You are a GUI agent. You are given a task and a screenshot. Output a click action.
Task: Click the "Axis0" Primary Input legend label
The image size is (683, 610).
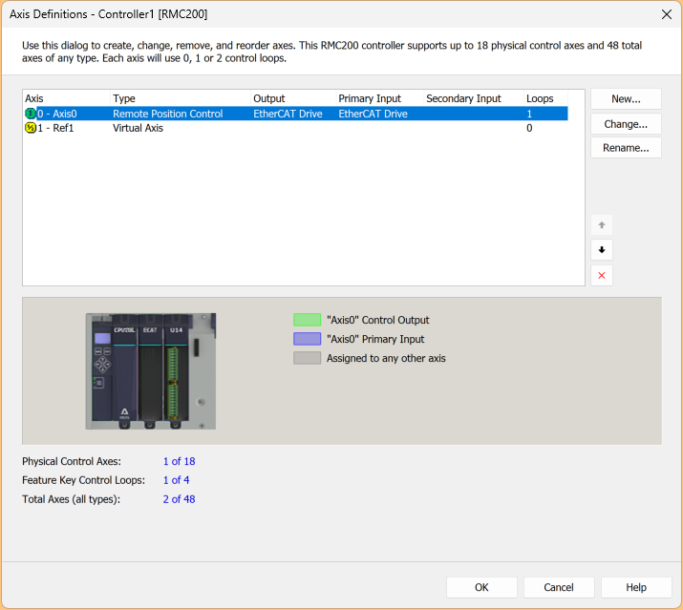pyautogui.click(x=375, y=339)
